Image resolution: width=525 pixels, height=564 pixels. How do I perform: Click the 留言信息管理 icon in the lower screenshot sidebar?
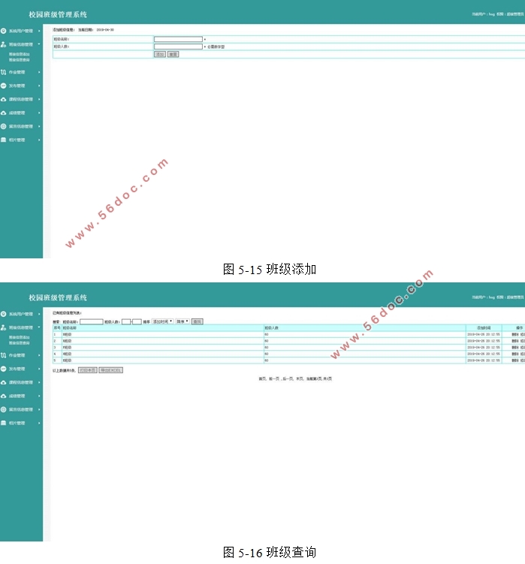(x=4, y=409)
